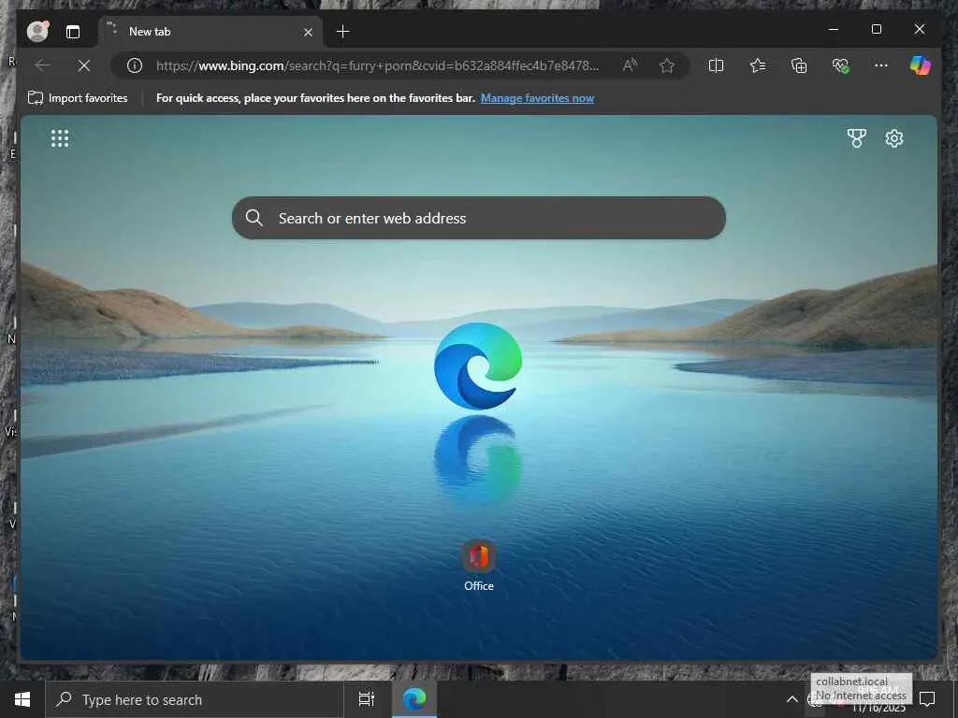Viewport: 958px width, 718px height.
Task: View site information icon in address bar
Action: click(135, 65)
